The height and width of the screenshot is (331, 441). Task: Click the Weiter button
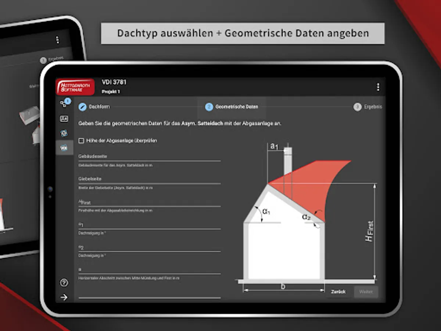[x=366, y=292]
